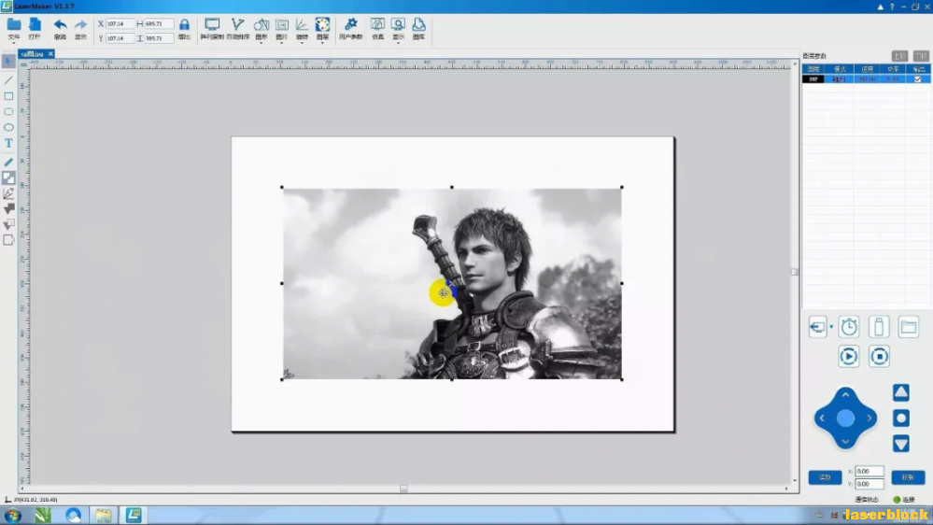Click the height input field

(x=159, y=38)
